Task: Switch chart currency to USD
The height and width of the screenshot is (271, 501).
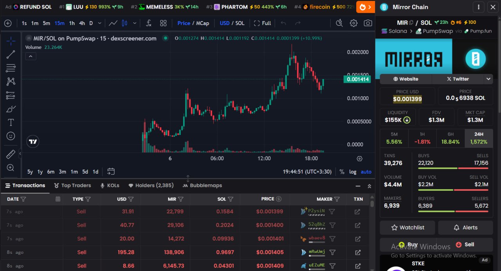Action: [x=225, y=23]
